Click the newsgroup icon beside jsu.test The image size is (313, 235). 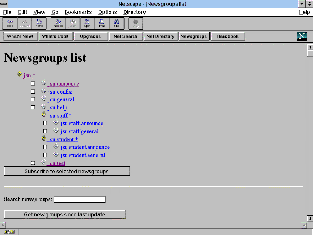point(44,163)
